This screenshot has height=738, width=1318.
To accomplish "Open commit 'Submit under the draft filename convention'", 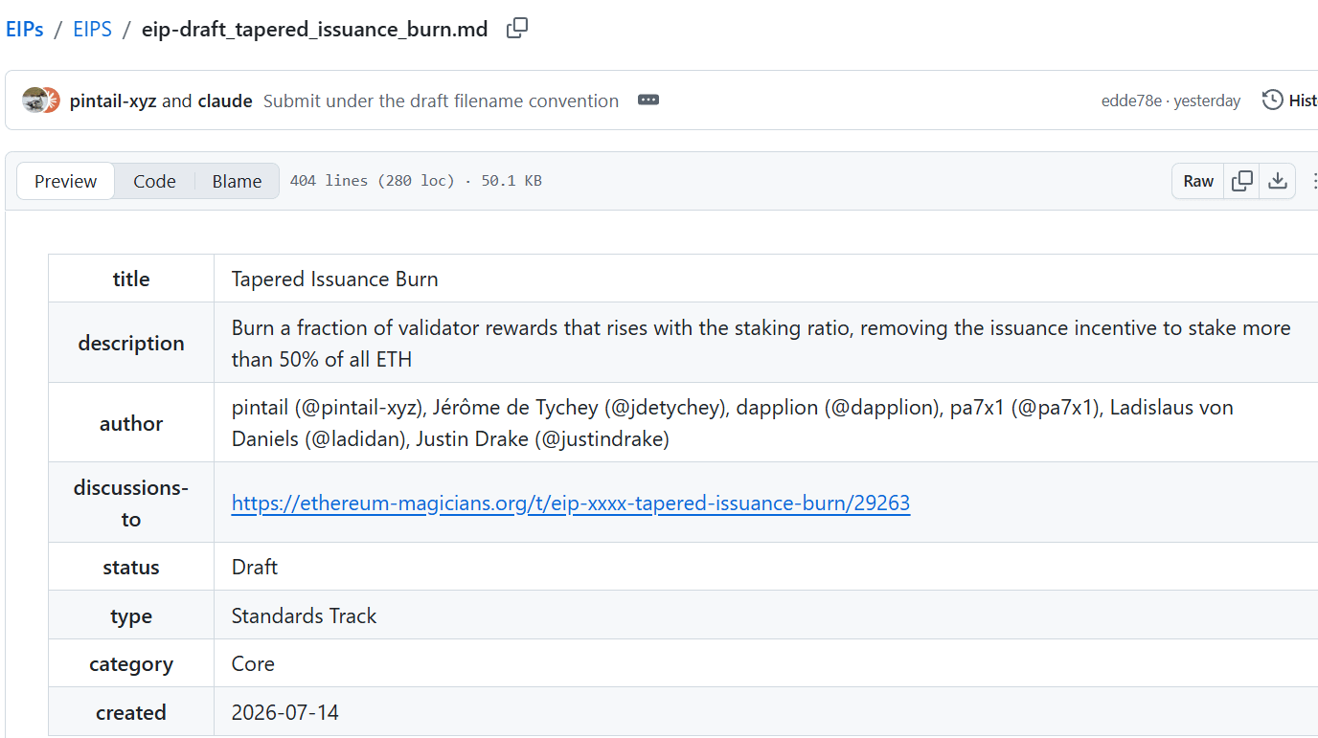I will (441, 101).
